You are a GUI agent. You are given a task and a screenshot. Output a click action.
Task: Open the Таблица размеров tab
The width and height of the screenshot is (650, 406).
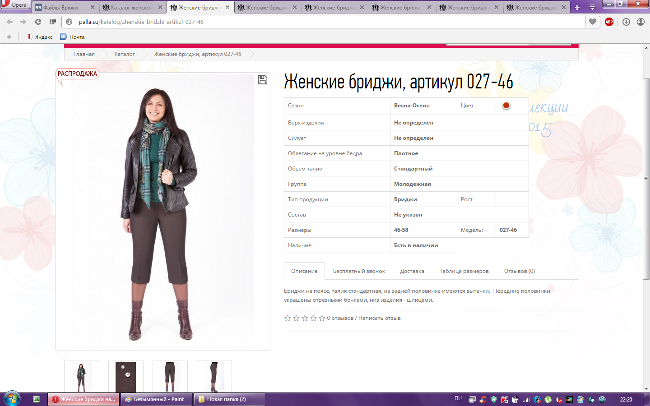coord(464,271)
